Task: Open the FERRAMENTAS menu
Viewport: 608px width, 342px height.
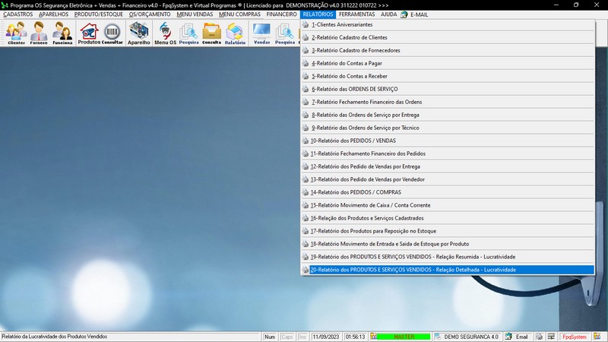Action: pyautogui.click(x=356, y=14)
